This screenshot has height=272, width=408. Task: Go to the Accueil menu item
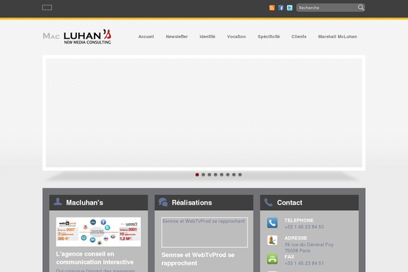(x=146, y=37)
